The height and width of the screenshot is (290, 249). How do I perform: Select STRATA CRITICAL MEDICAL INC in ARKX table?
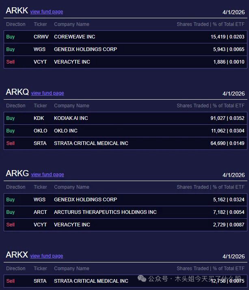(x=91, y=281)
